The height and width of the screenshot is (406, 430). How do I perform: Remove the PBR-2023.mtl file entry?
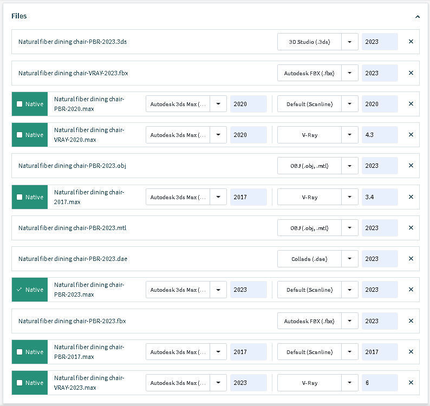pos(411,228)
